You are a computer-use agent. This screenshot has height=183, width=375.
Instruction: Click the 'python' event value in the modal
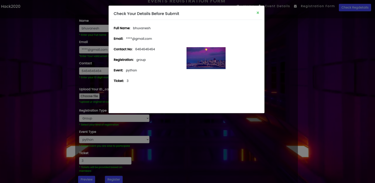click(131, 70)
